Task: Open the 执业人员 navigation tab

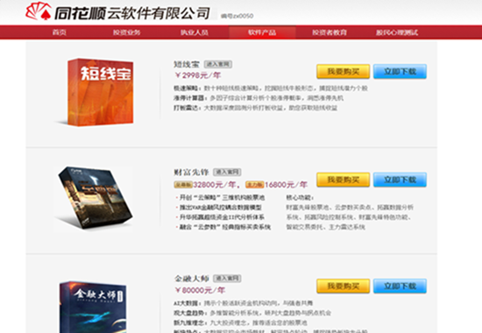Action: coord(195,32)
